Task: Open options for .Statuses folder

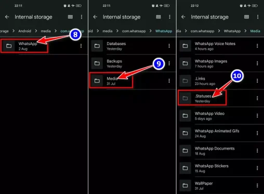Action: [257, 98]
